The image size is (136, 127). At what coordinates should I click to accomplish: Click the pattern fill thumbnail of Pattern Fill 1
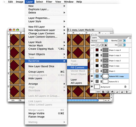(97, 81)
